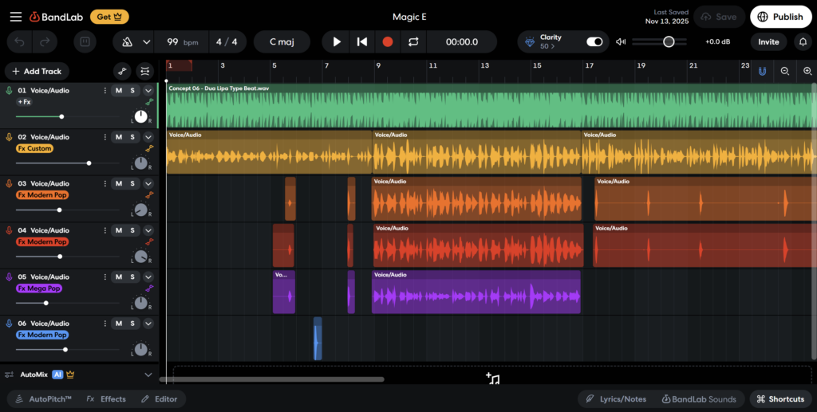This screenshot has width=817, height=412.
Task: Click the skip to start icon
Action: click(362, 41)
